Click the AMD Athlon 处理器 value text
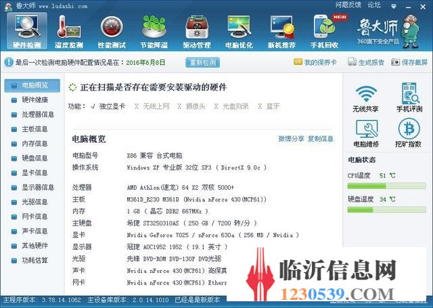 pos(181,188)
